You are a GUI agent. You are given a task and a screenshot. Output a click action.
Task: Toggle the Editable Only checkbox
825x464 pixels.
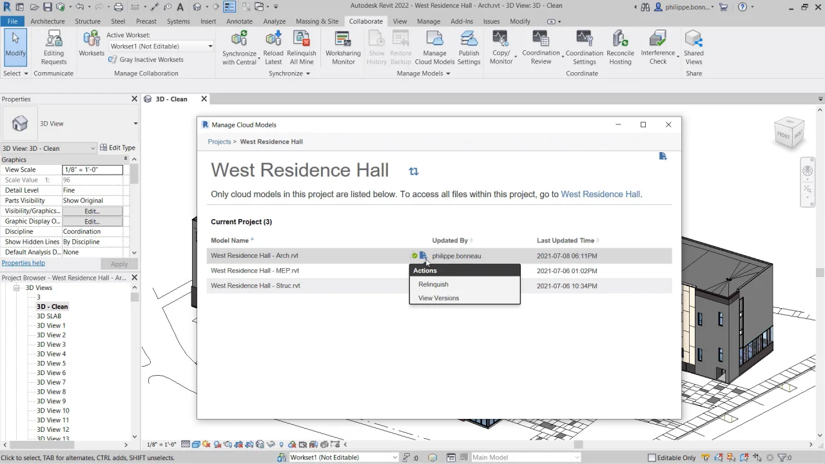(x=652, y=458)
